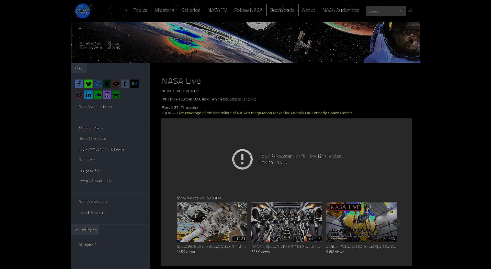Open All Topics A-Z

click(x=89, y=244)
